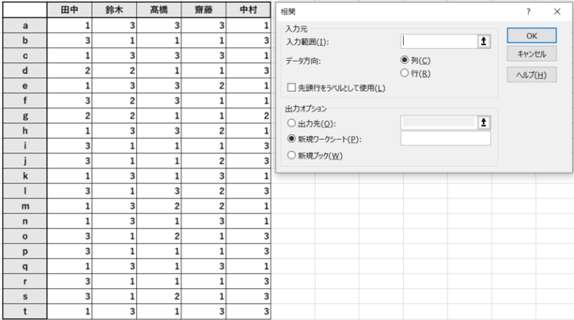Click the output destination range selector icon

485,122
